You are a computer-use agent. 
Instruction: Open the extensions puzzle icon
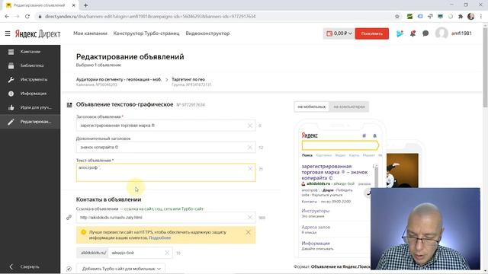point(461,17)
